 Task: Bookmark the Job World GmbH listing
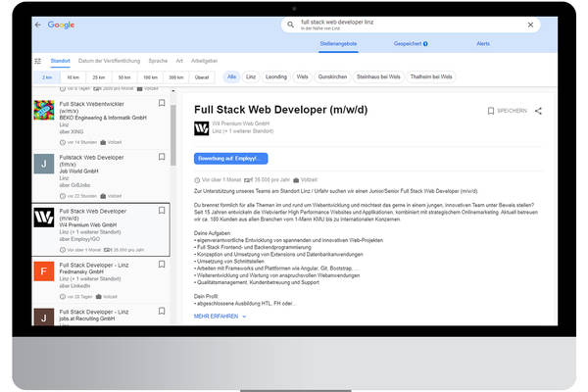(x=162, y=157)
